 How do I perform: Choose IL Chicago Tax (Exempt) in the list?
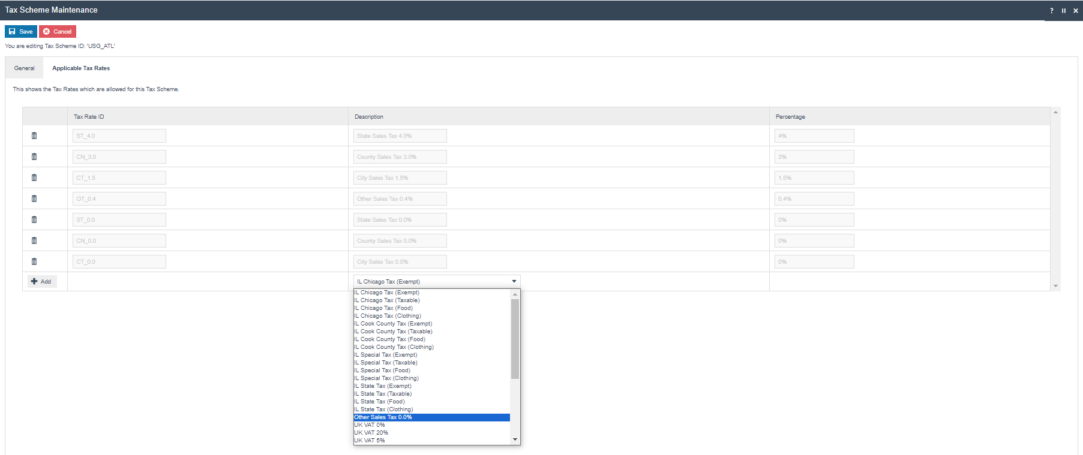click(x=431, y=293)
